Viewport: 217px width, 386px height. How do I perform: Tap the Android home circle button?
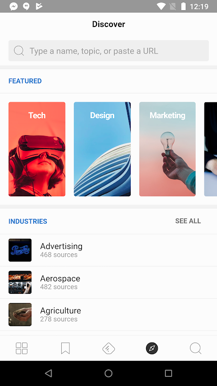click(108, 373)
